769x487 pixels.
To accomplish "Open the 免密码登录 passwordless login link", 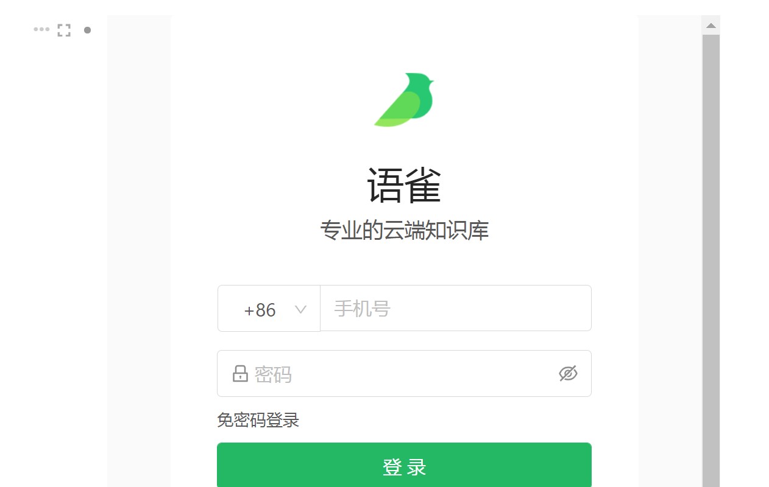I will (x=258, y=420).
